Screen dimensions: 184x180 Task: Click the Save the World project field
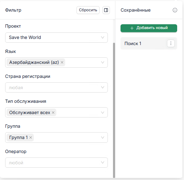56,38
